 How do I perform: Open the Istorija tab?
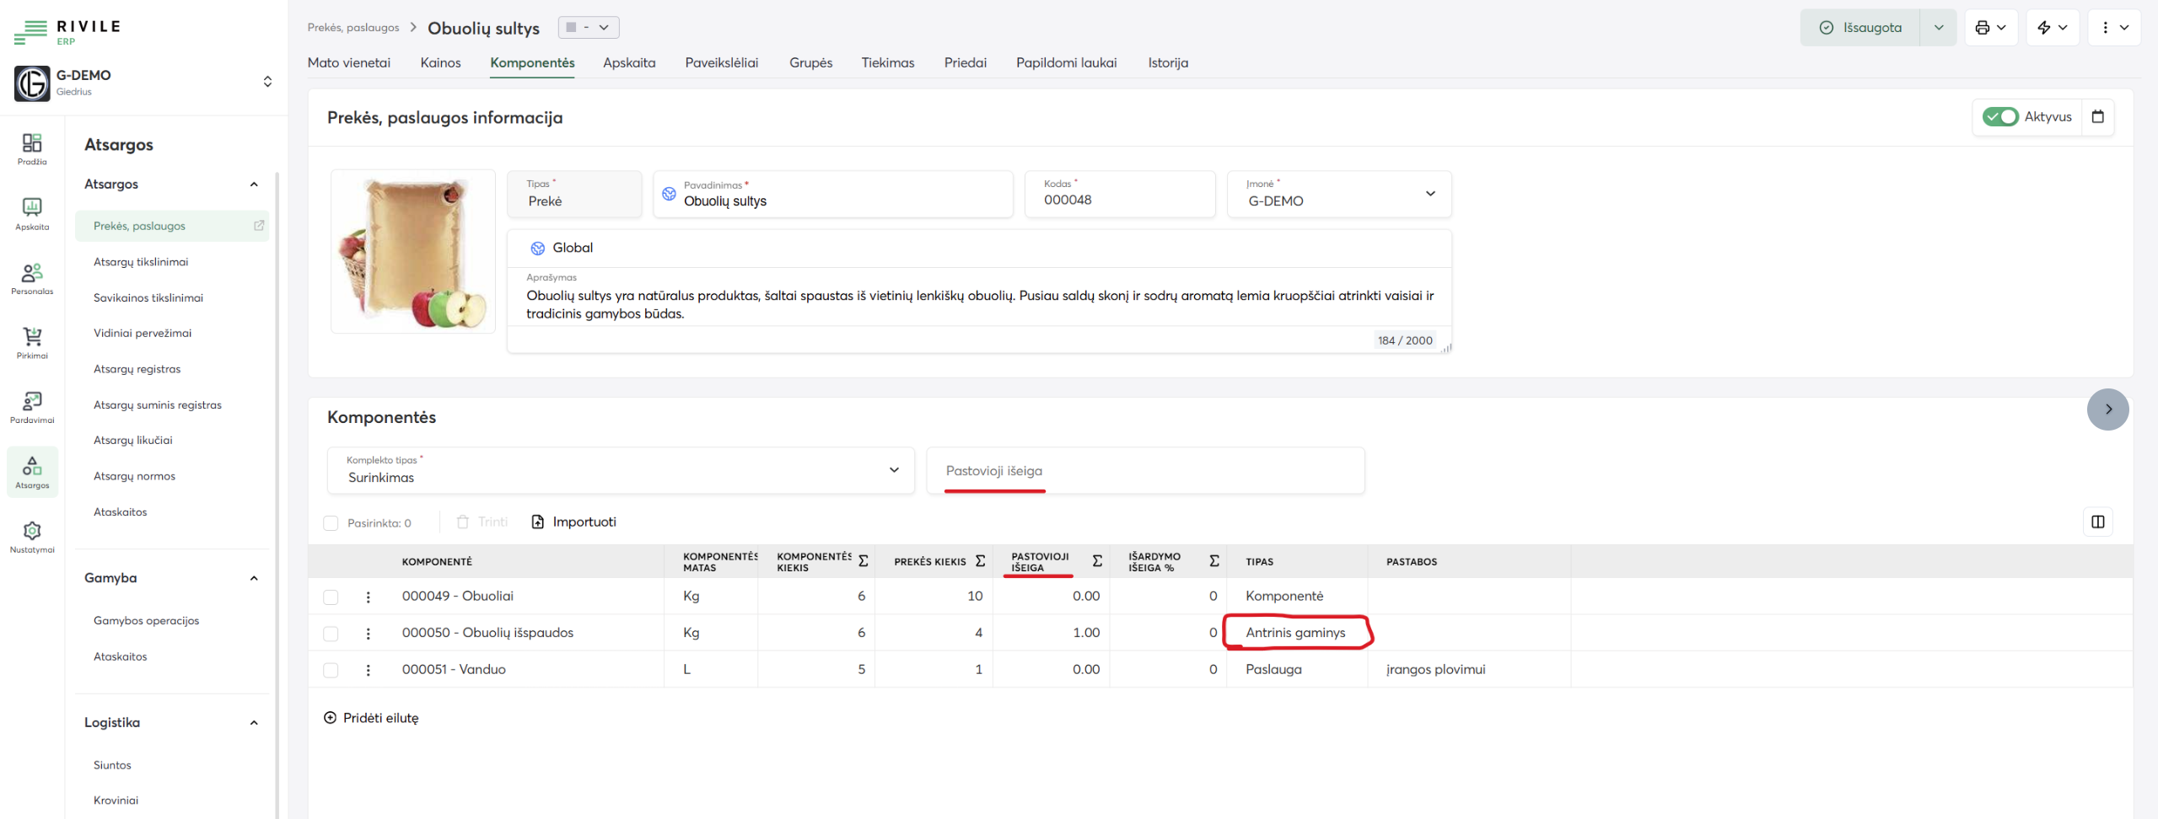coord(1167,63)
